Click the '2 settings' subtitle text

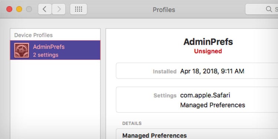(46, 55)
